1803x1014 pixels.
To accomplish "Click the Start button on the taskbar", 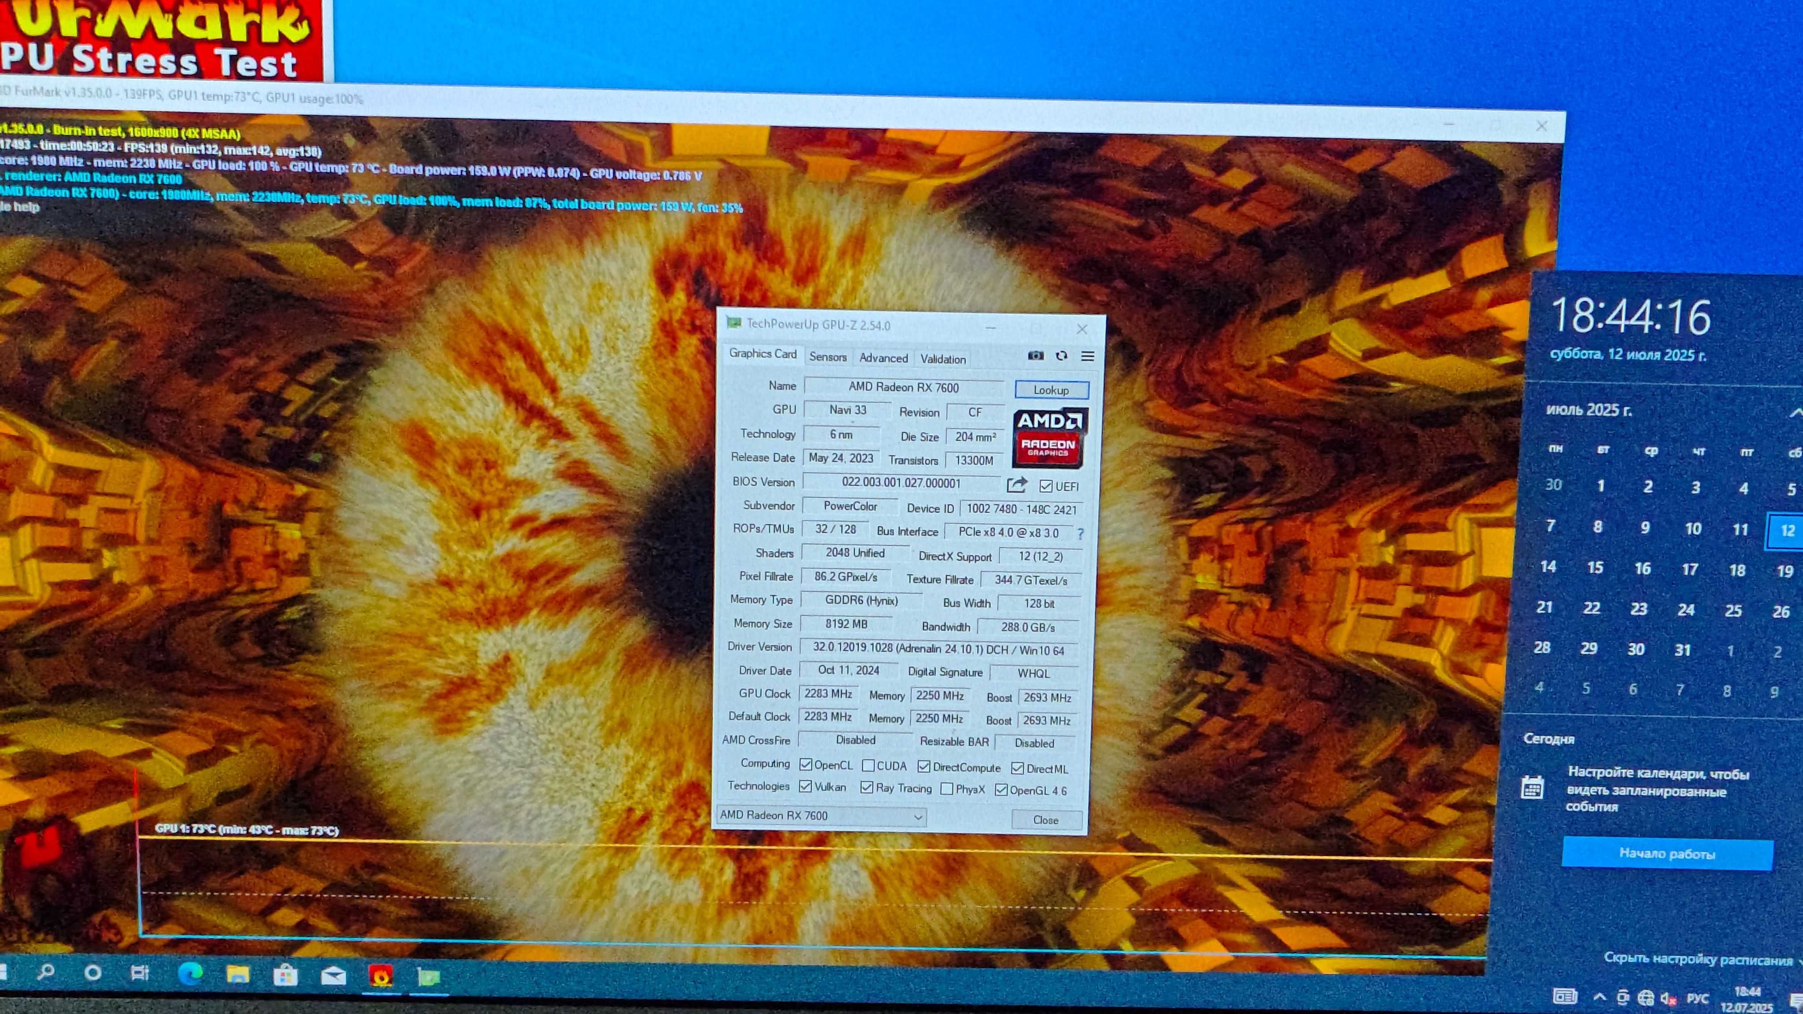I will click(3, 971).
